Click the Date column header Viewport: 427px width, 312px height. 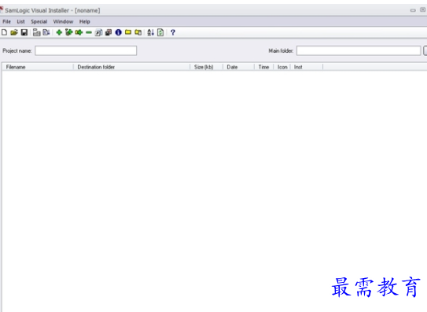(238, 67)
